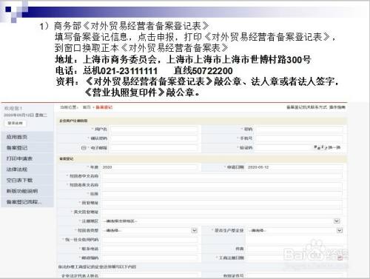Click the 传真 input field
Viewport: 370px width, 279px height.
295,249
